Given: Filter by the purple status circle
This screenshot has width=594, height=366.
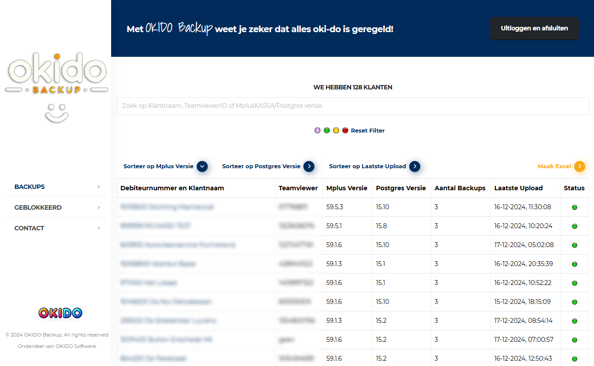Looking at the screenshot, I should [x=318, y=131].
